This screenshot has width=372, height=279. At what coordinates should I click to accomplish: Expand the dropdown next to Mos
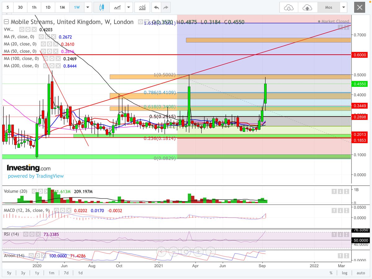343,7
